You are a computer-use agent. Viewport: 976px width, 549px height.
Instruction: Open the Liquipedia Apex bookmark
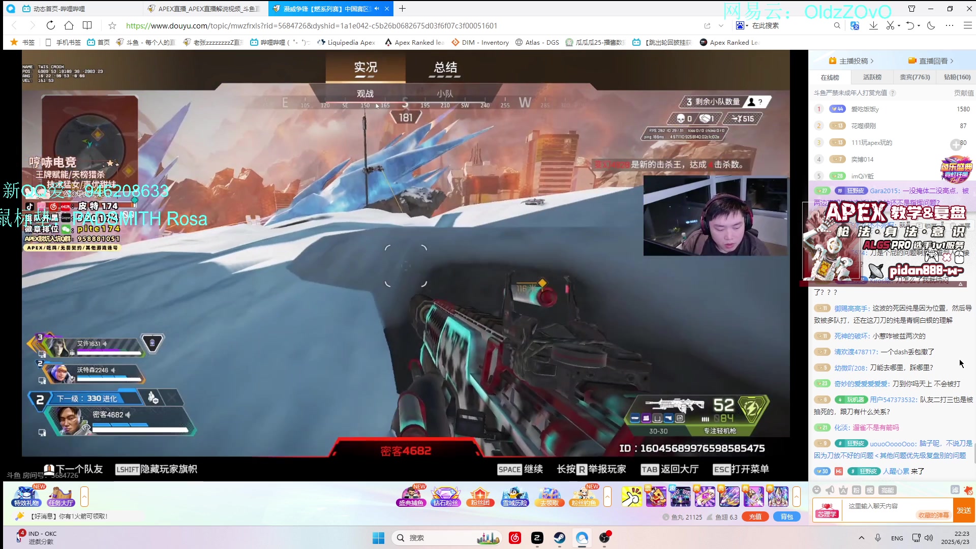coord(346,42)
